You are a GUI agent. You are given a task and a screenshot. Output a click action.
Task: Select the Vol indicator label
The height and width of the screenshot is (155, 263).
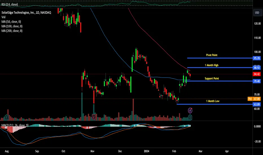click(3, 17)
